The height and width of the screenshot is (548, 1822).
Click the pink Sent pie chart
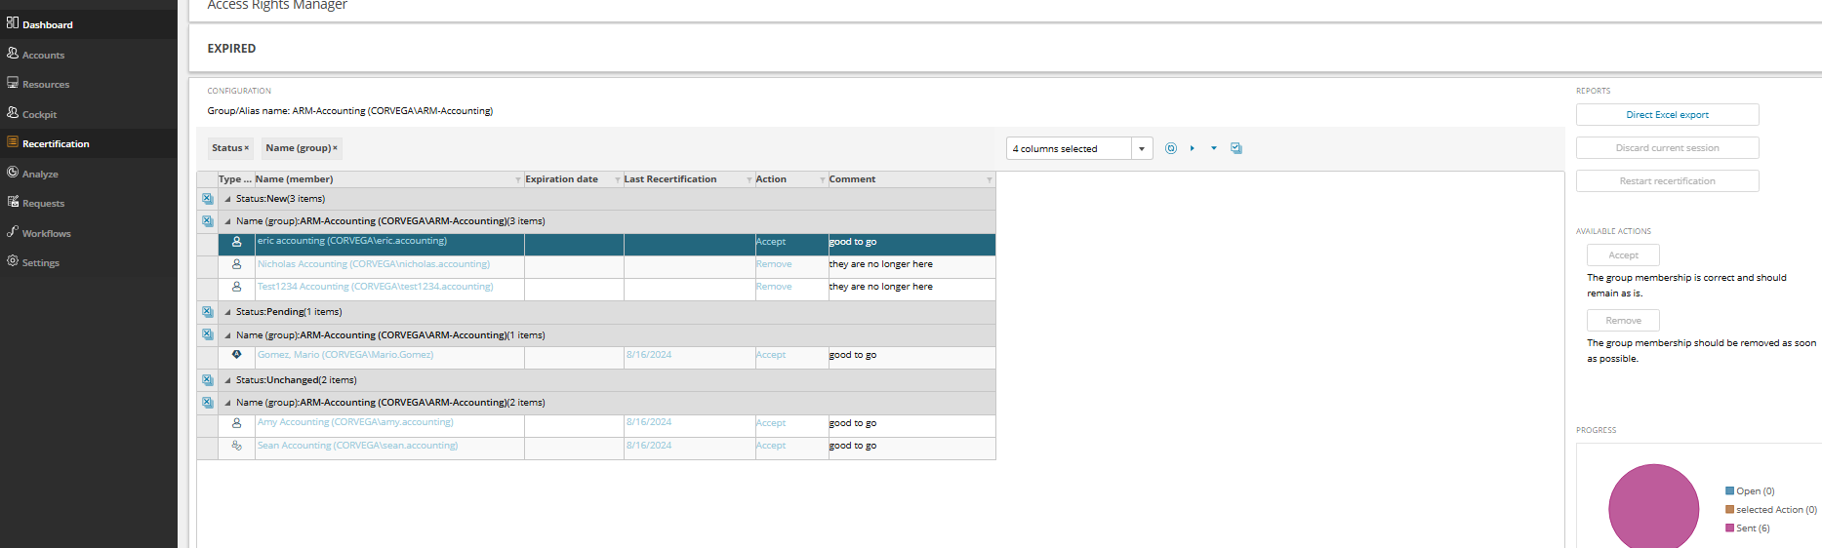click(x=1653, y=508)
